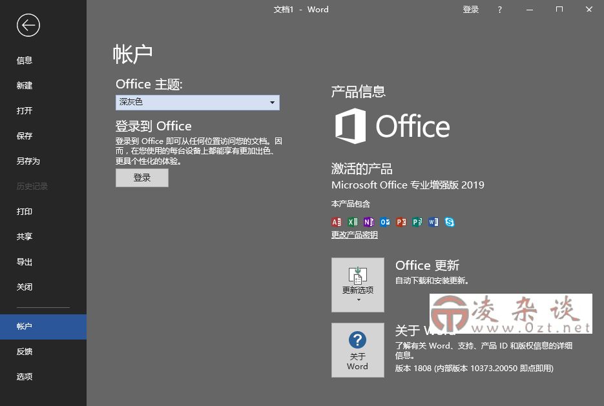Click the 自动下载和安装更新 text
This screenshot has height=406, width=604.
tap(432, 281)
